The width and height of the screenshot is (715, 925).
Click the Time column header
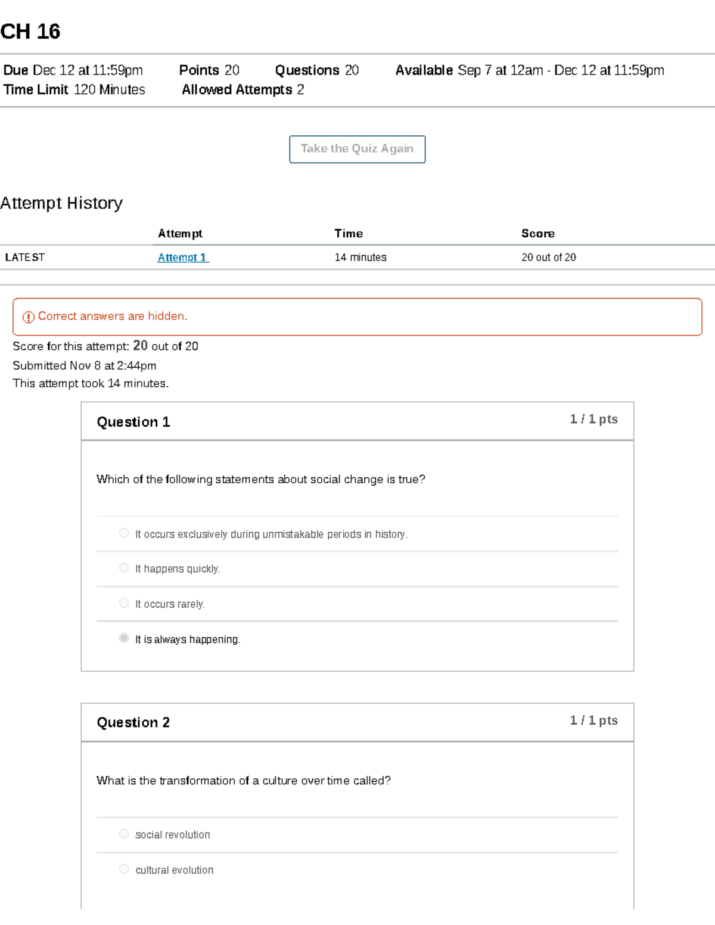pos(349,234)
